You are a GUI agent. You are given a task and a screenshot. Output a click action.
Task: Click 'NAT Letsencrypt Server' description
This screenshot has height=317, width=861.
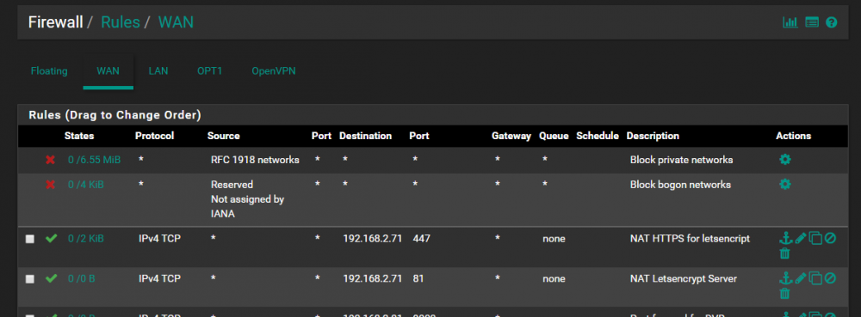point(683,278)
